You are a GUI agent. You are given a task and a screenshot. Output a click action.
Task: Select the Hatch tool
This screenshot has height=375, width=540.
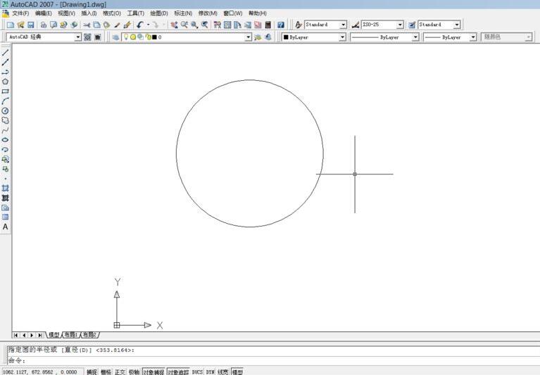[5, 188]
